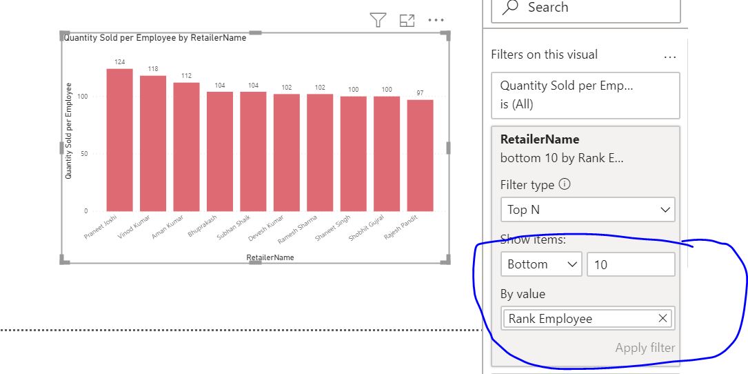Click the 118 data label

(x=152, y=69)
